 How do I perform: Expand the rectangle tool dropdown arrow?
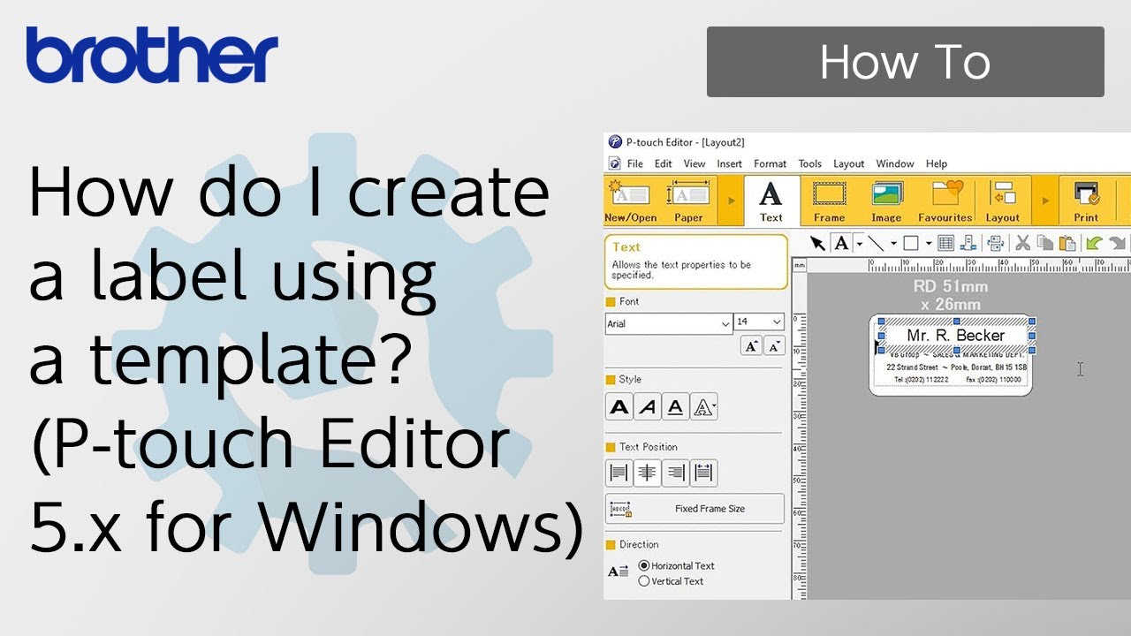click(928, 243)
